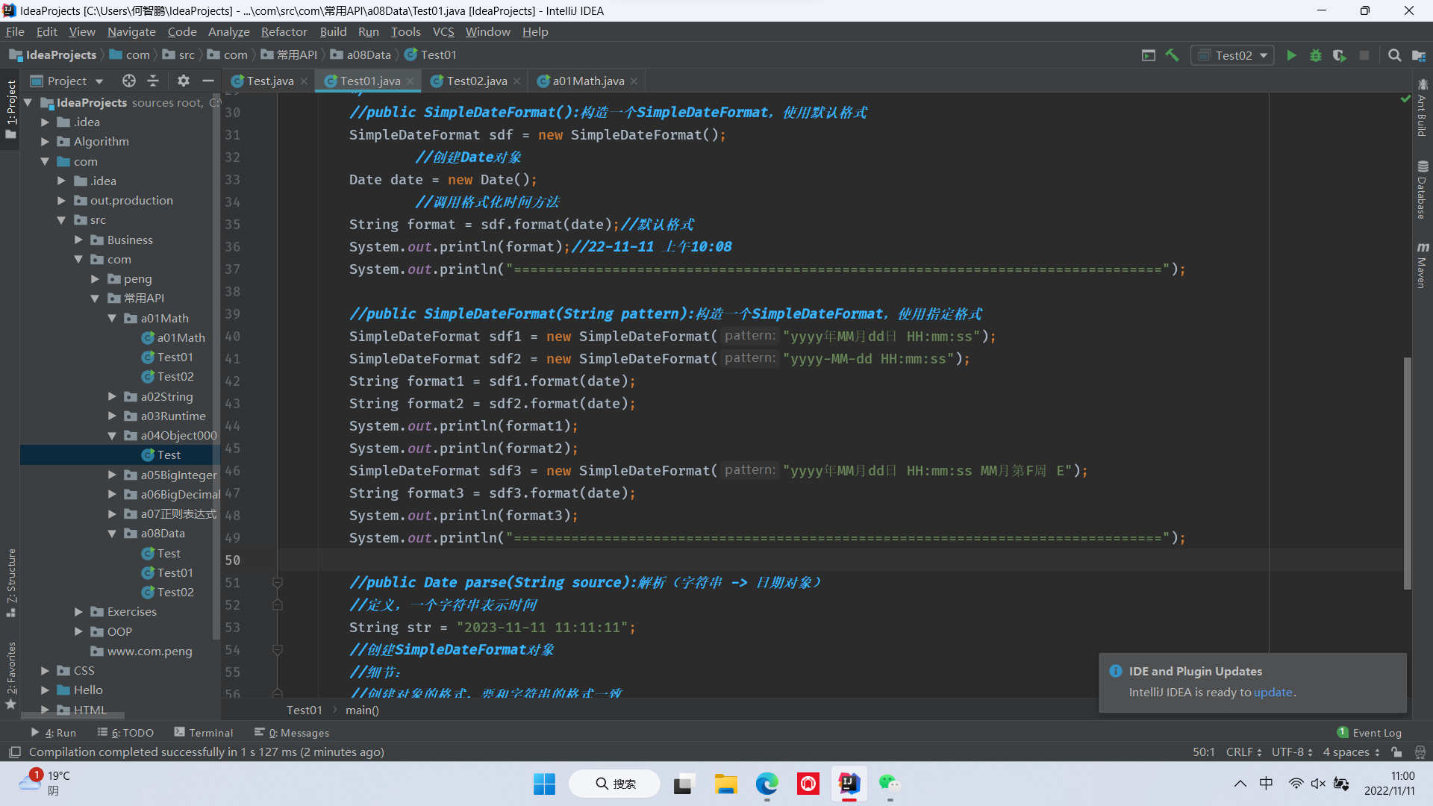Collapse the a08Data folder
1433x806 pixels.
click(112, 534)
